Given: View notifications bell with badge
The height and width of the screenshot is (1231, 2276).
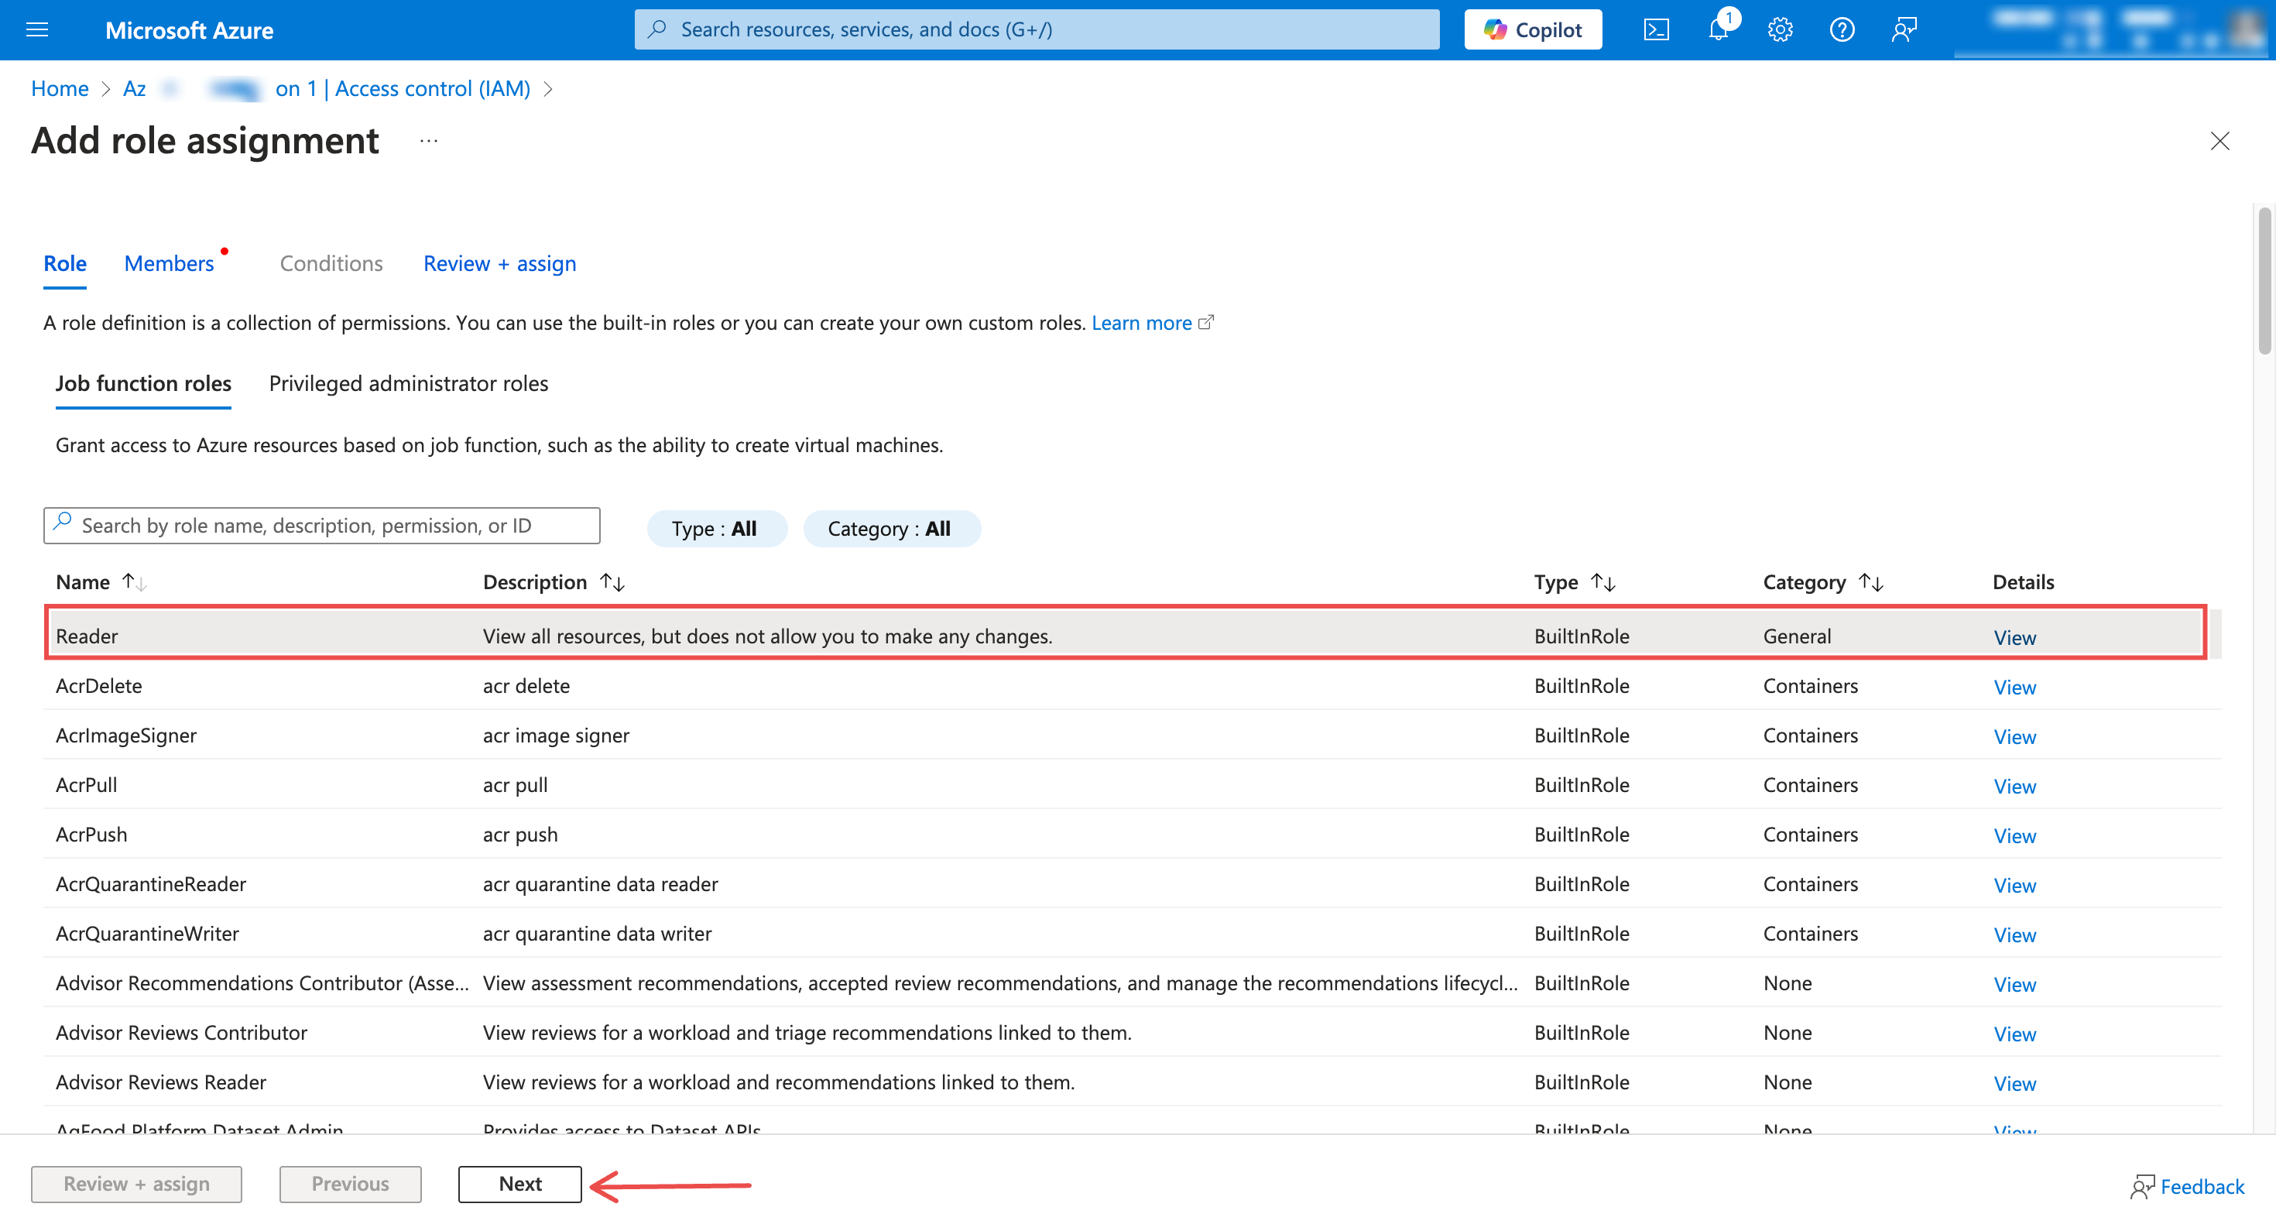Looking at the screenshot, I should tap(1719, 29).
